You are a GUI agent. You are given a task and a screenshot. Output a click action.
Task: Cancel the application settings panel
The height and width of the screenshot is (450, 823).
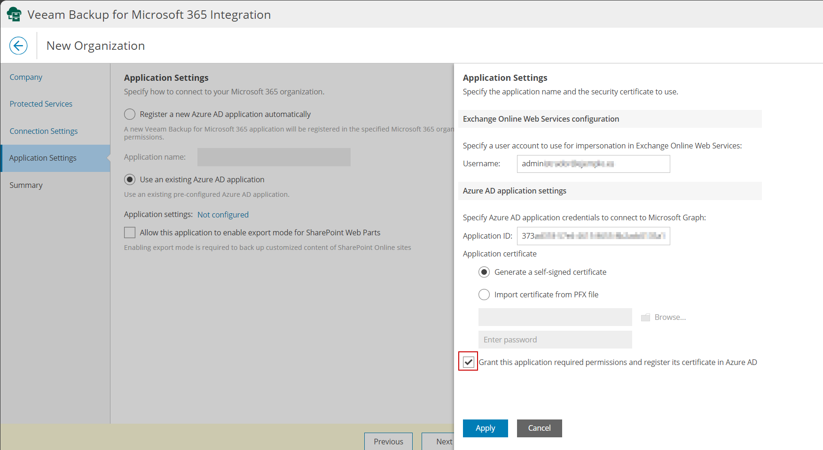coord(539,428)
